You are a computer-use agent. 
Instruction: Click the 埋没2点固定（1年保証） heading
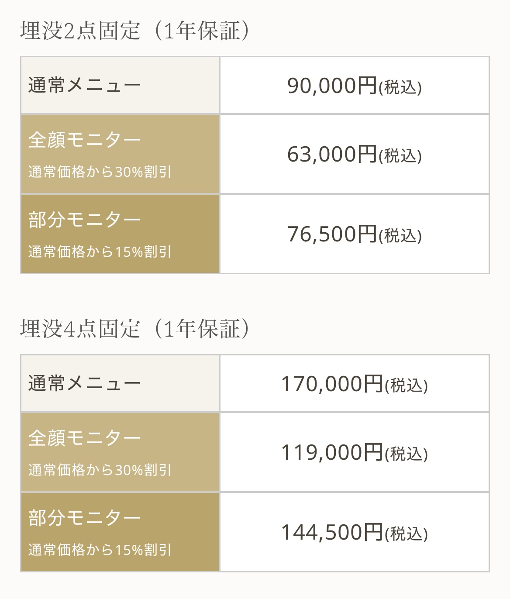click(136, 31)
